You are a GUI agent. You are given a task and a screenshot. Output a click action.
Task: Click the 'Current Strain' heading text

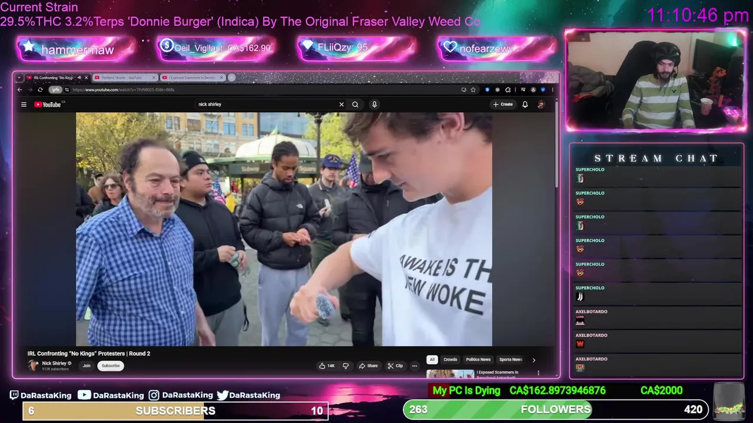tap(39, 8)
